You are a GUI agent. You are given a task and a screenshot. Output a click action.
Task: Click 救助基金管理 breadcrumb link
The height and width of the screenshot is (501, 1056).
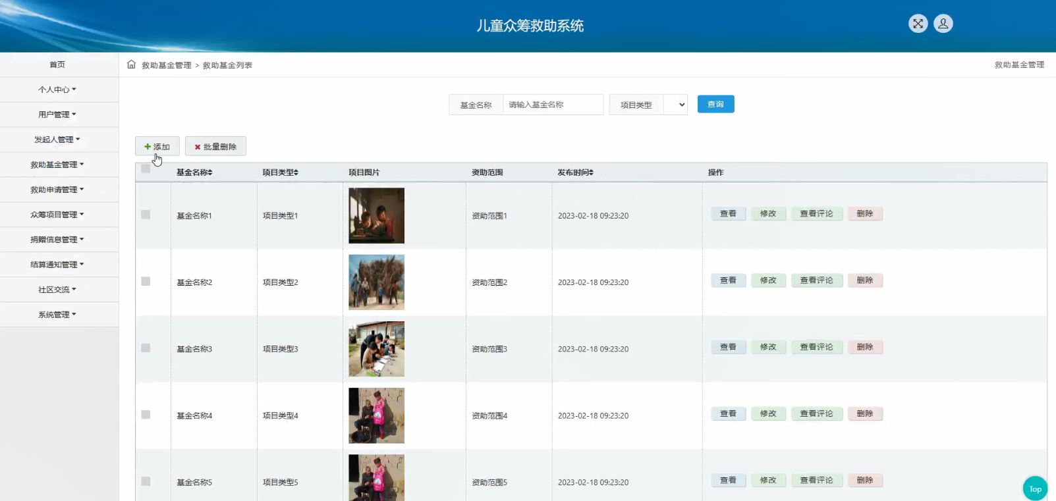(x=166, y=65)
